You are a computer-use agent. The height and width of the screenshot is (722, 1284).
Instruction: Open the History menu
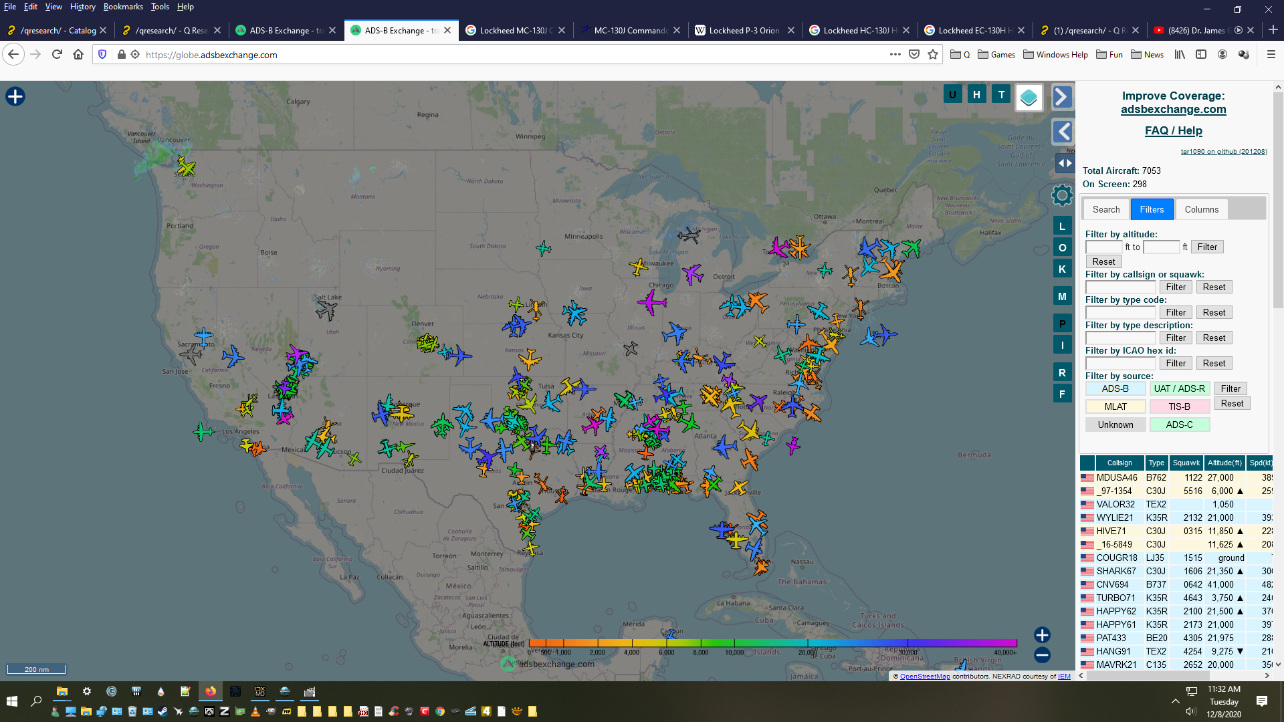click(x=82, y=7)
